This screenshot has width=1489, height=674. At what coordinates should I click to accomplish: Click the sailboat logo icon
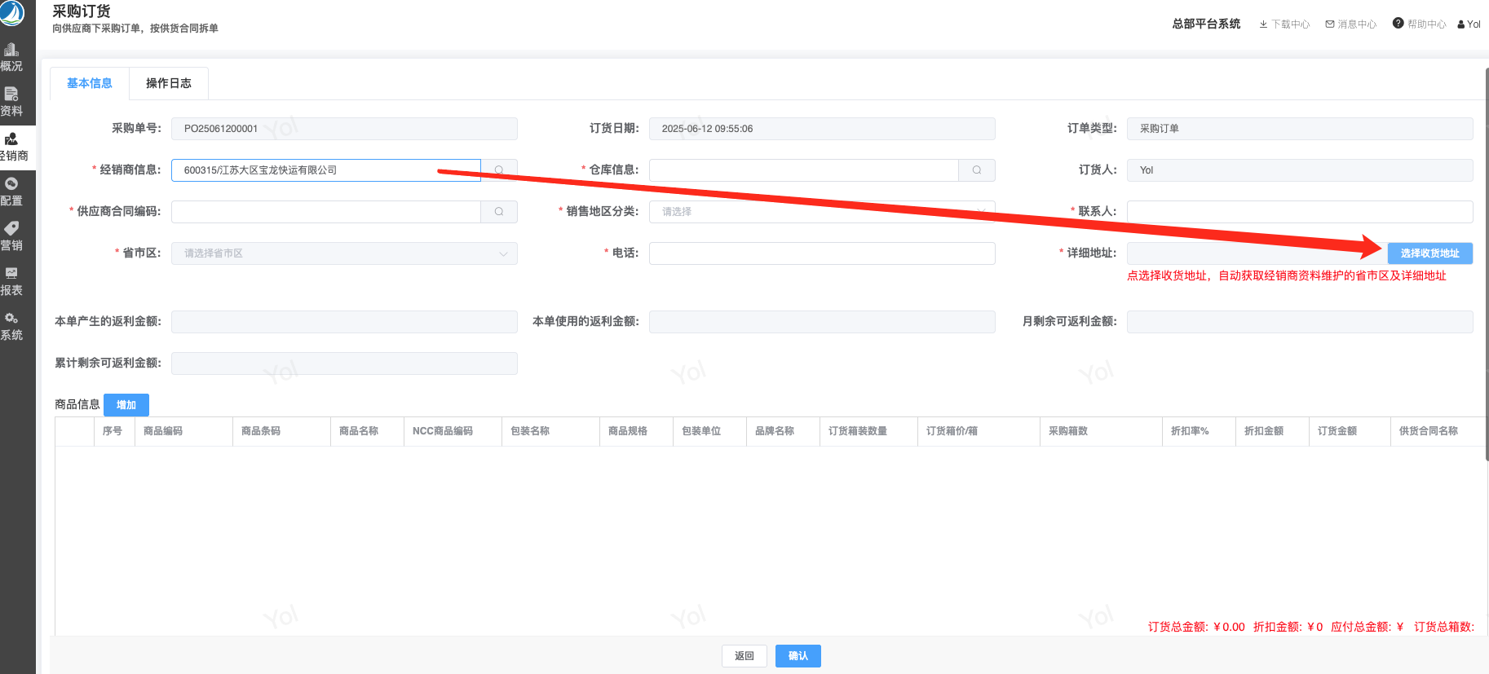tap(11, 13)
